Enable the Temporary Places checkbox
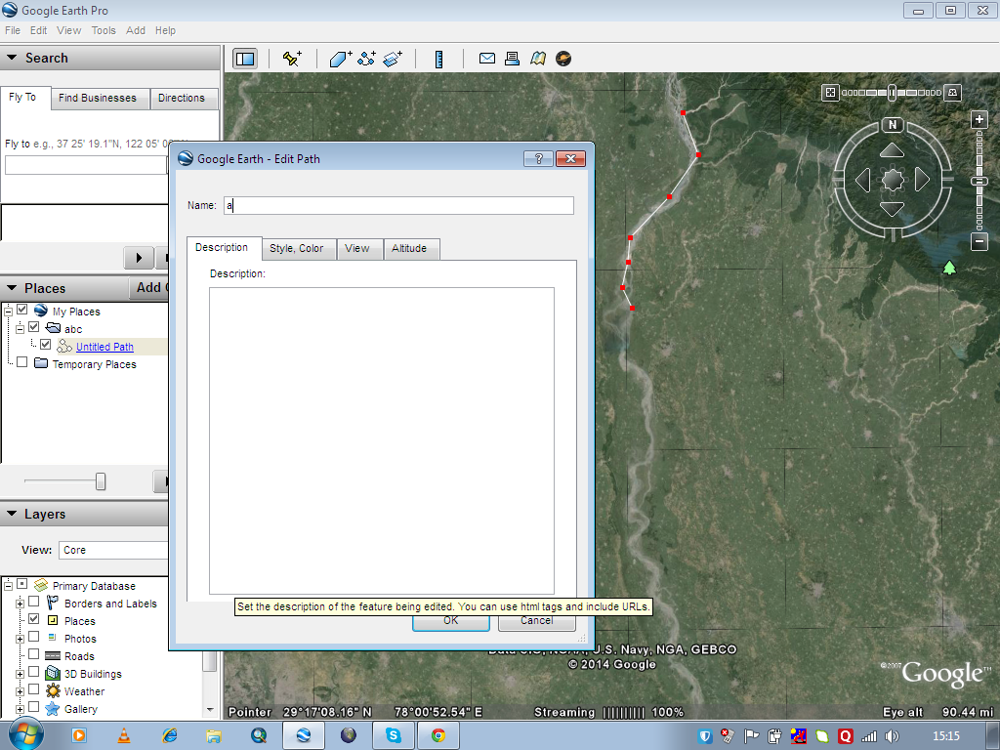This screenshot has width=1000, height=750. (x=21, y=363)
